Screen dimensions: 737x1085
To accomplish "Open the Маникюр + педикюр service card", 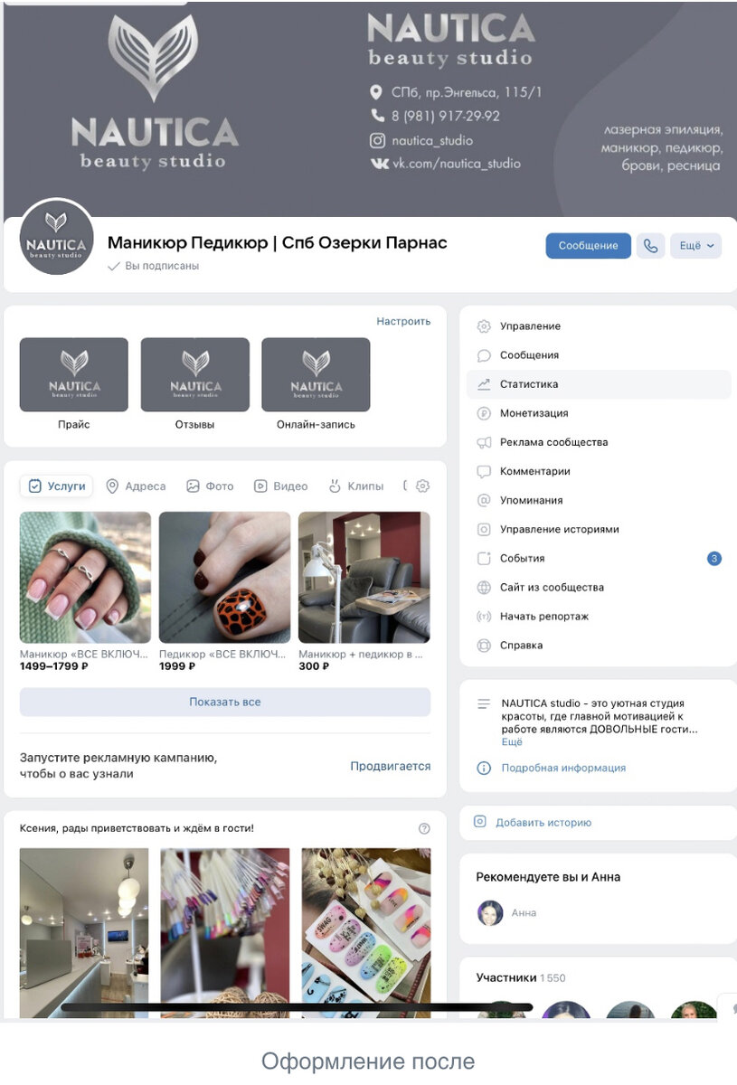I will pos(364,591).
